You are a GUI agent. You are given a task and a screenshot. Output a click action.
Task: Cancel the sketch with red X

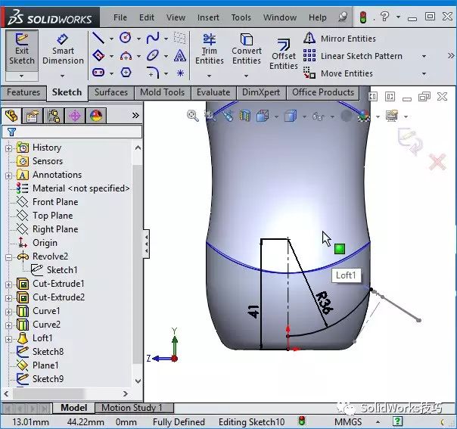point(437,162)
